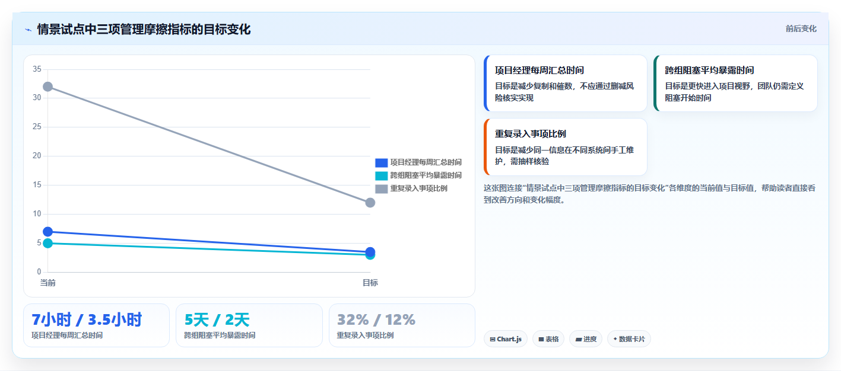The width and height of the screenshot is (841, 371).
Task: Click the 项目经理每周汇总时间 legend label text
Action: point(426,162)
